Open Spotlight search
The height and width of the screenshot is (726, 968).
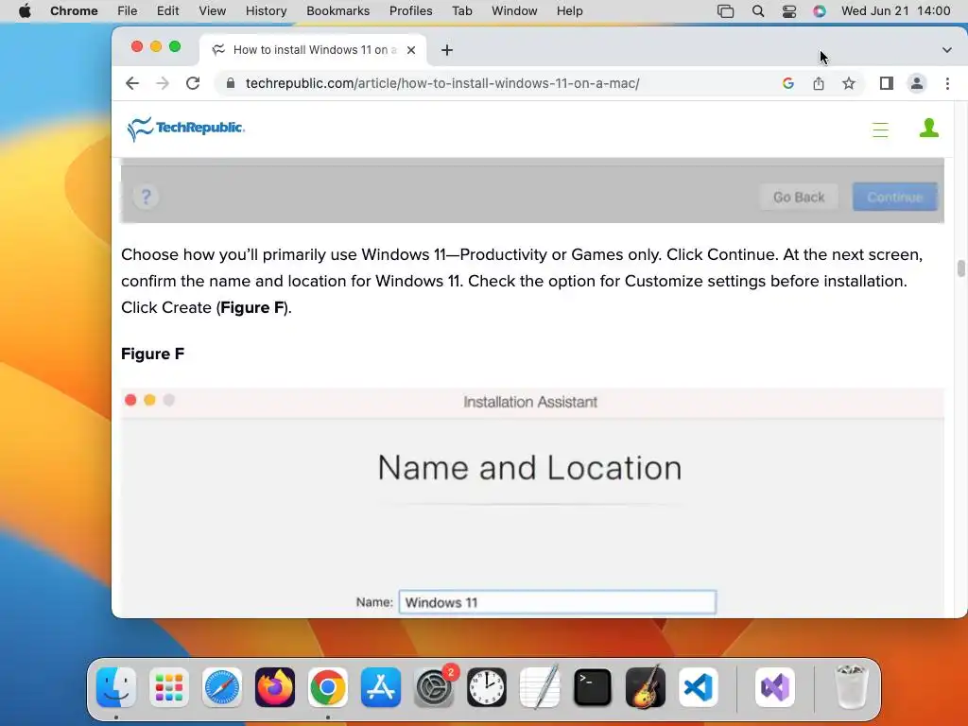(758, 11)
